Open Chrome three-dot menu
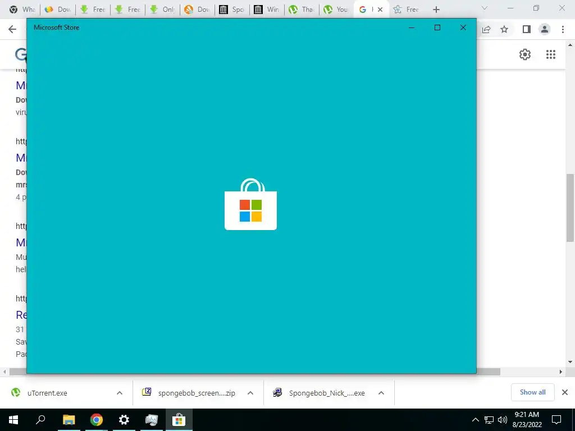The width and height of the screenshot is (575, 431). (563, 29)
